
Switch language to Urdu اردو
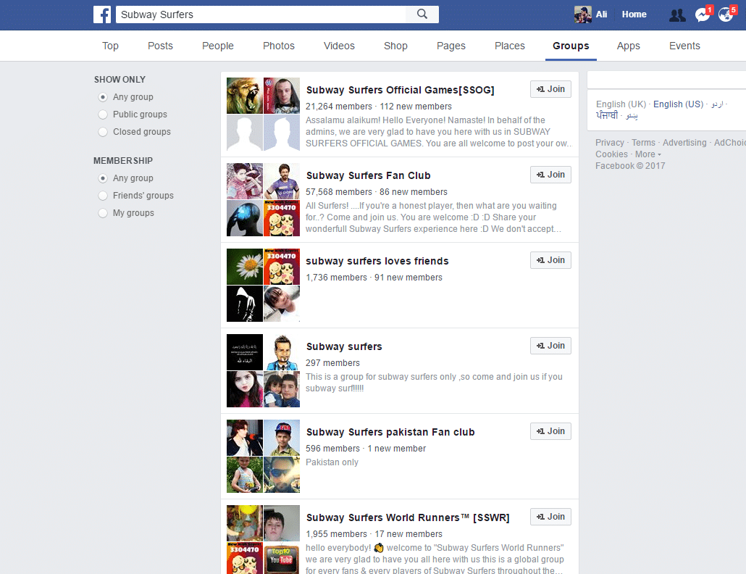tap(717, 104)
